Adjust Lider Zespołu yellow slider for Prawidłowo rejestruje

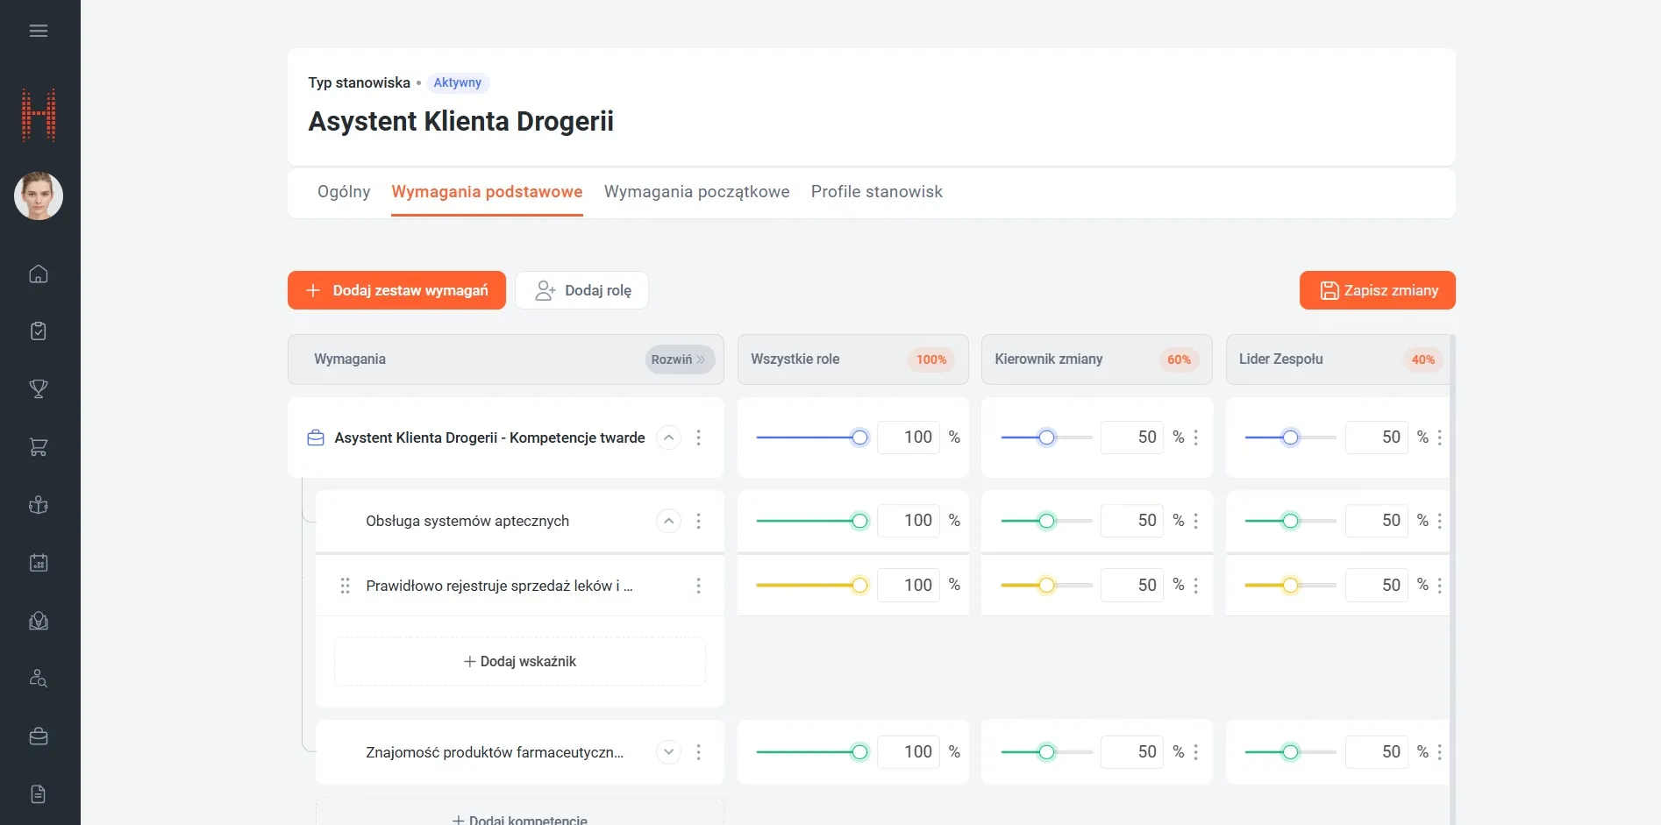coord(1290,586)
